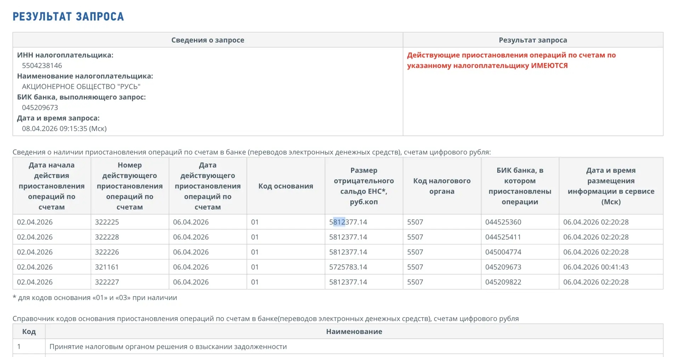Click the "Код основания" column header
Screen dimensions: 680x357
tap(285, 186)
